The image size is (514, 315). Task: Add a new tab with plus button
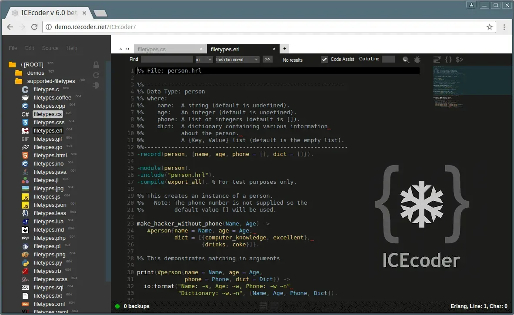(284, 49)
